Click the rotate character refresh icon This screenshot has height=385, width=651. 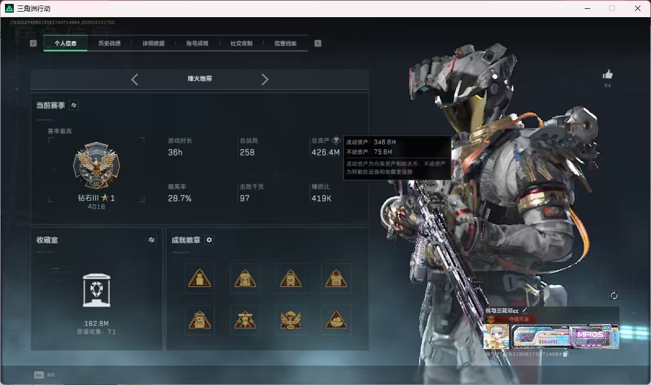point(614,295)
